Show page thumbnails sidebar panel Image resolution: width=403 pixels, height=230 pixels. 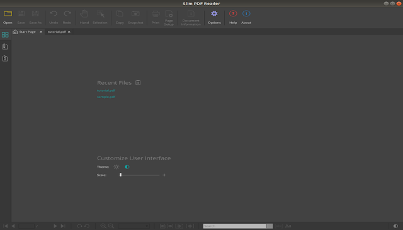point(5,35)
